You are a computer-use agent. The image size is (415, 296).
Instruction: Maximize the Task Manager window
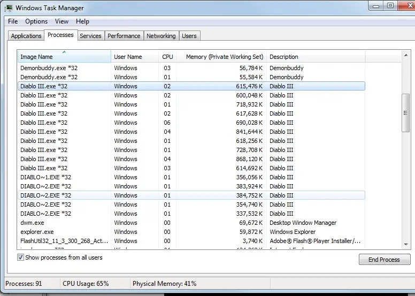point(390,6)
